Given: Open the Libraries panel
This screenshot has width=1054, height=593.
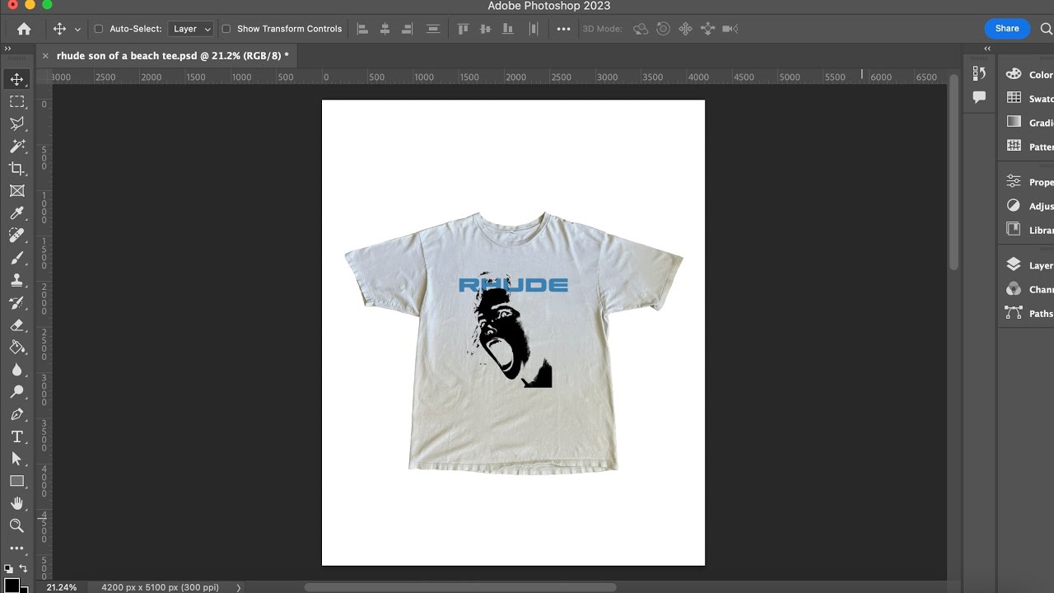Looking at the screenshot, I should coord(1027,229).
